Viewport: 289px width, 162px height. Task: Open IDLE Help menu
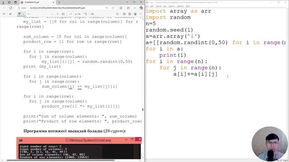[188, 6]
